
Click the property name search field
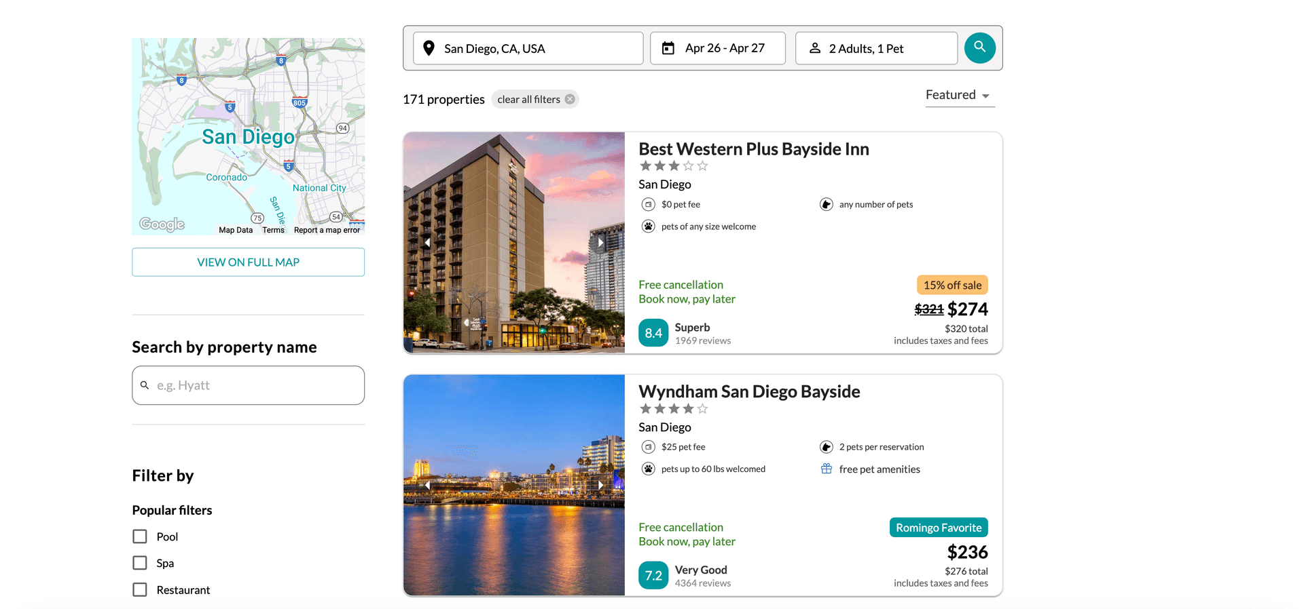click(x=249, y=385)
